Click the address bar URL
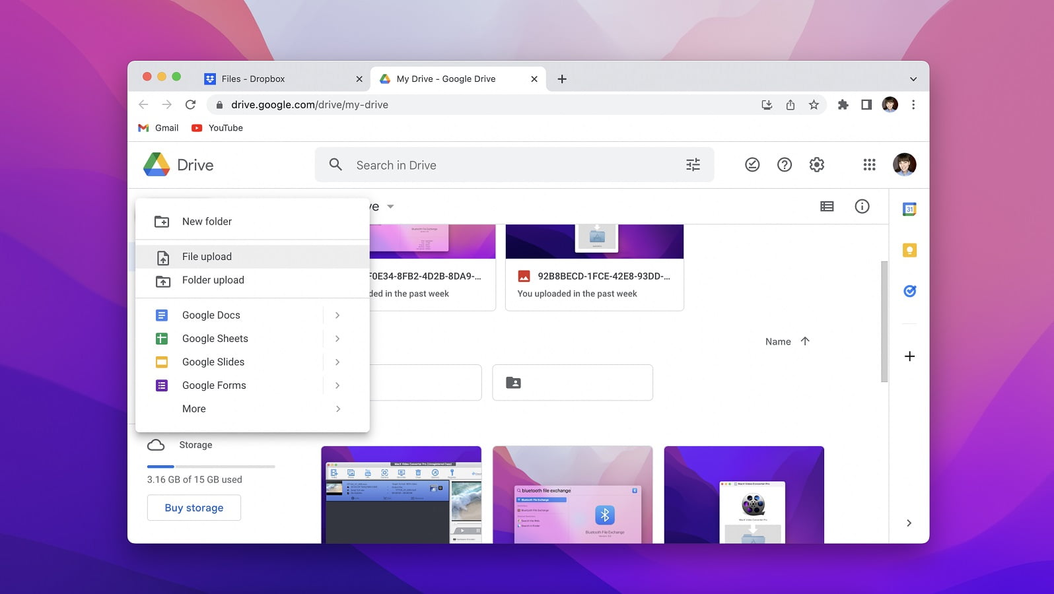Screen dimensions: 1054x594 click(310, 104)
